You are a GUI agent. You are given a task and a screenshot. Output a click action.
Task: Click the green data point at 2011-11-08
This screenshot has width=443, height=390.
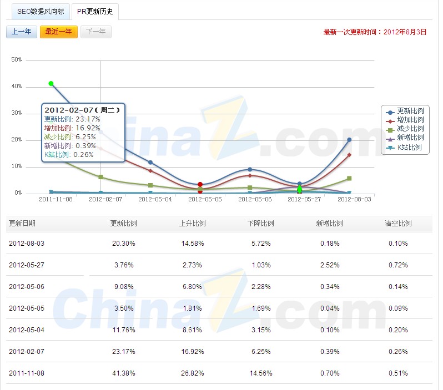(x=51, y=84)
